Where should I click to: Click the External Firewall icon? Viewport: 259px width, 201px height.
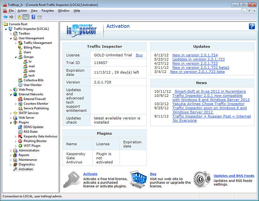point(20,99)
